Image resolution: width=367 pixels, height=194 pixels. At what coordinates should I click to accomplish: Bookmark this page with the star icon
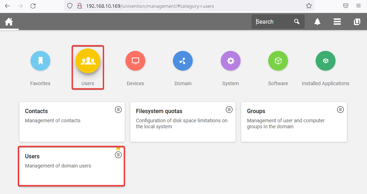click(x=309, y=6)
